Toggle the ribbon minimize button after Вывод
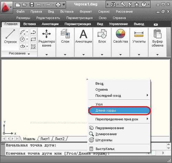Image resolution: width=172 pixels, height=163 pixels. click(155, 24)
